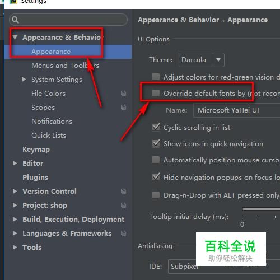Click the project-level icon beside File Colors
Image resolution: width=280 pixels, height=280 pixels.
pyautogui.click(x=123, y=93)
